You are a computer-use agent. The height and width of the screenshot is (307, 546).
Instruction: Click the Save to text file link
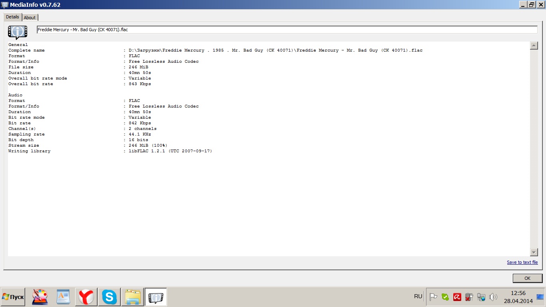[x=522, y=262]
